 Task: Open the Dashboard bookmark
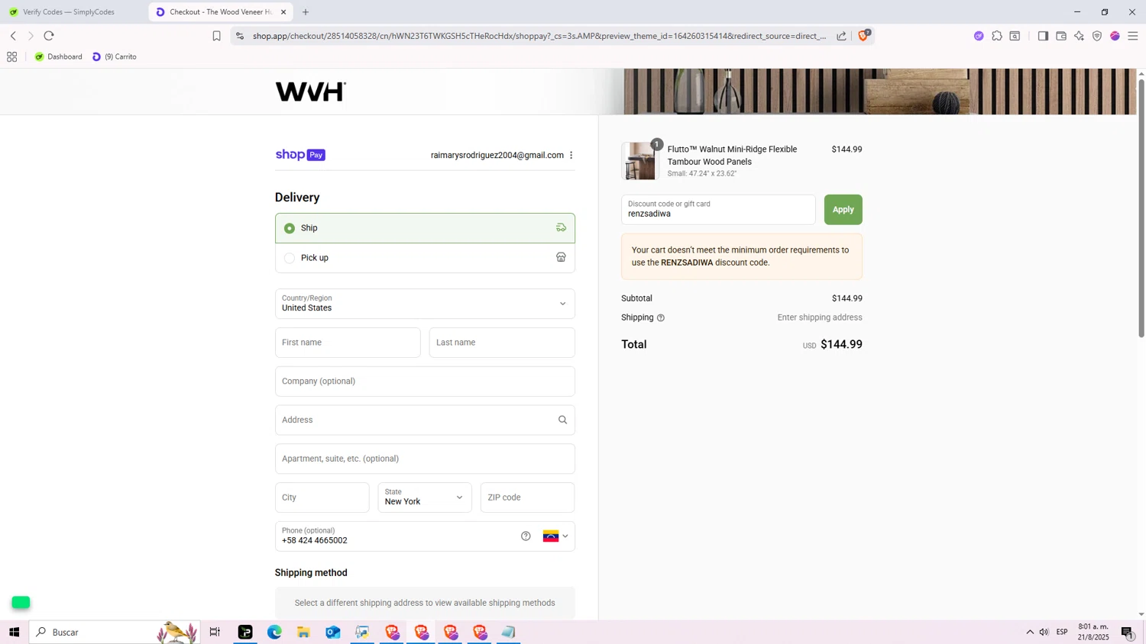(x=58, y=56)
